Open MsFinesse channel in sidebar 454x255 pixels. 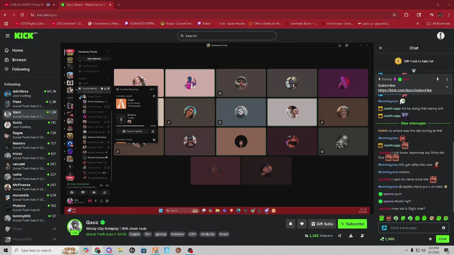pyautogui.click(x=30, y=187)
